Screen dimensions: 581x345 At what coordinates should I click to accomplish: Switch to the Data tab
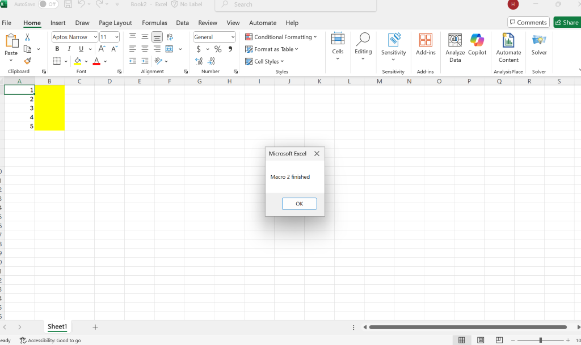pyautogui.click(x=182, y=23)
